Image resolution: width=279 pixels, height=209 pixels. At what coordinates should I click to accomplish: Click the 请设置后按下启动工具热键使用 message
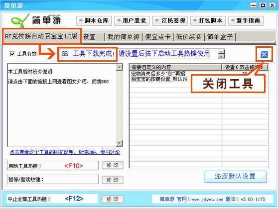(164, 54)
